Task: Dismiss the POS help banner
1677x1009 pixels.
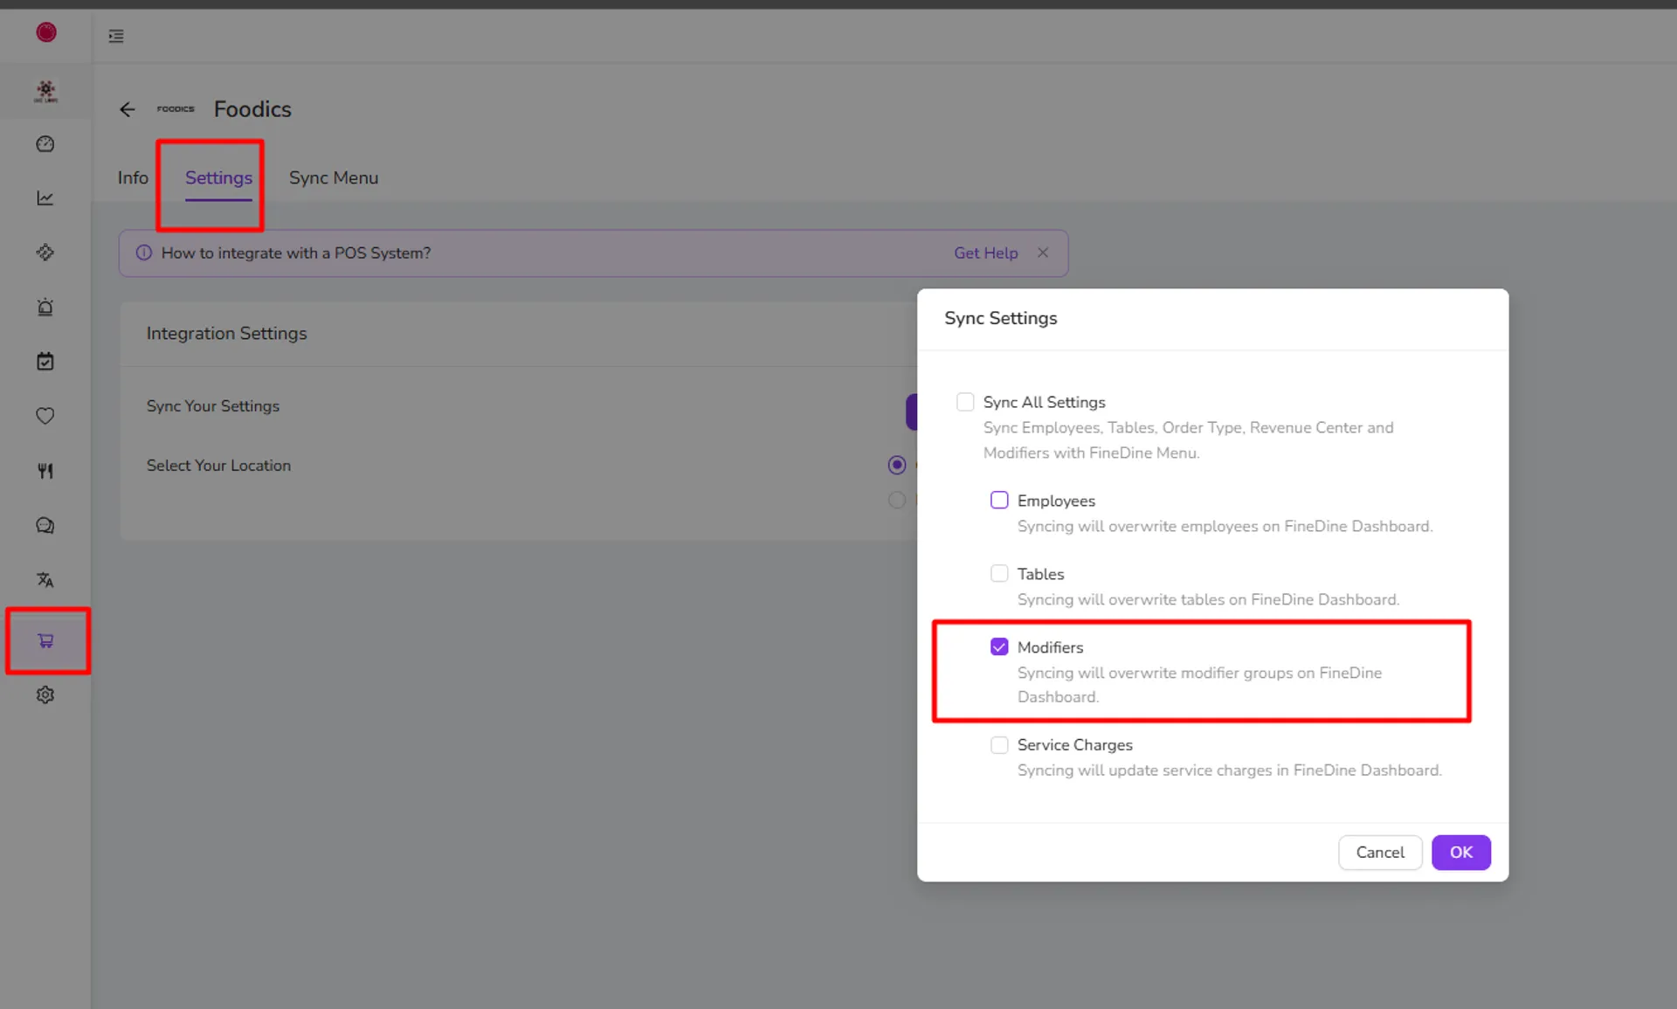Action: tap(1043, 253)
